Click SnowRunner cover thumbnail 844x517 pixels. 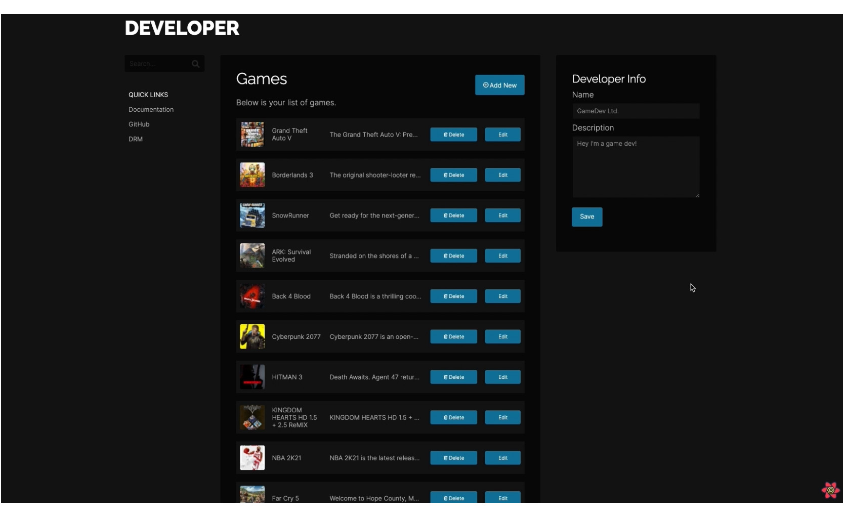point(252,216)
